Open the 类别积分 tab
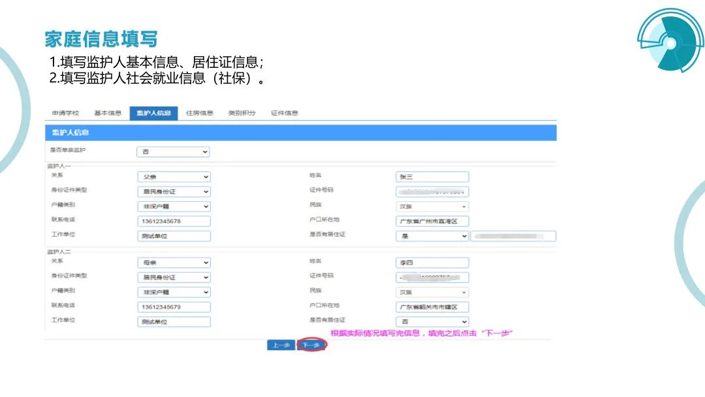 point(242,113)
